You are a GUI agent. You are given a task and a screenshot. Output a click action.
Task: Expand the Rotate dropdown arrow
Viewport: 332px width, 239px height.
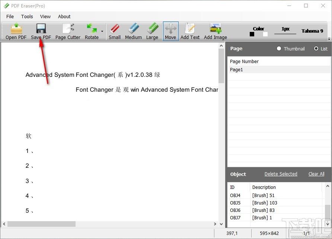(x=102, y=31)
